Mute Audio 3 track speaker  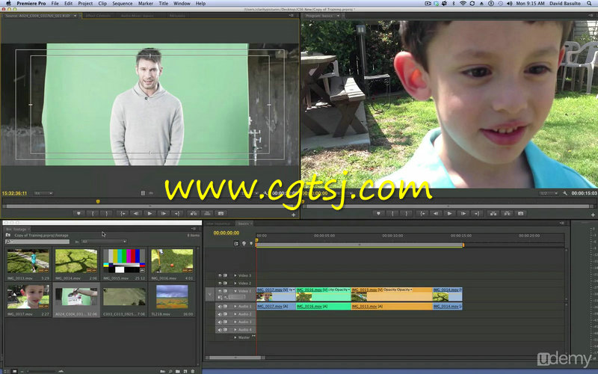[x=220, y=322]
